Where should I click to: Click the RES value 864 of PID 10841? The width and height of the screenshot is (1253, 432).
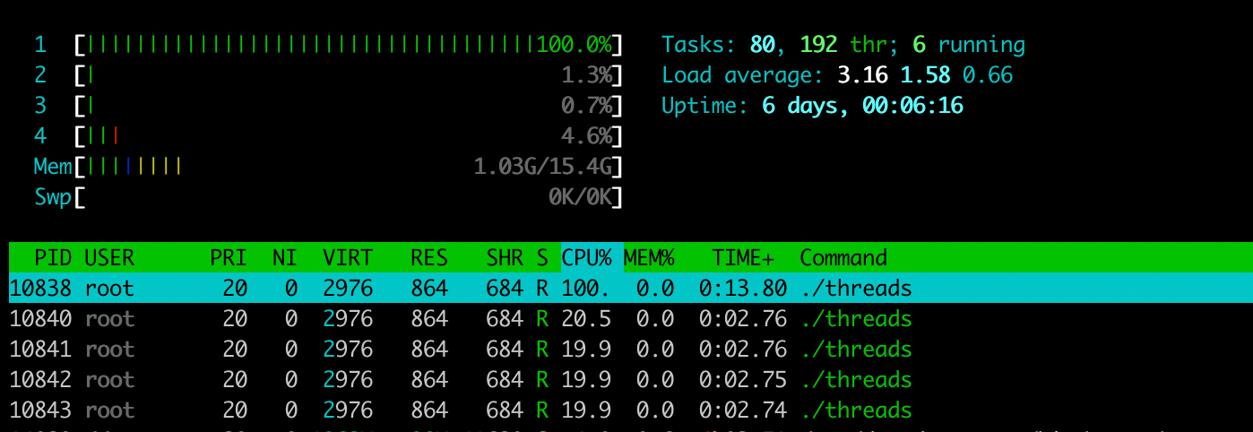point(429,350)
